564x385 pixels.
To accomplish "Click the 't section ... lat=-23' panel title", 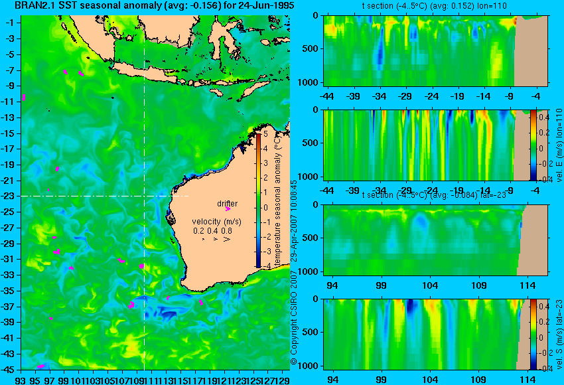I will [x=434, y=195].
